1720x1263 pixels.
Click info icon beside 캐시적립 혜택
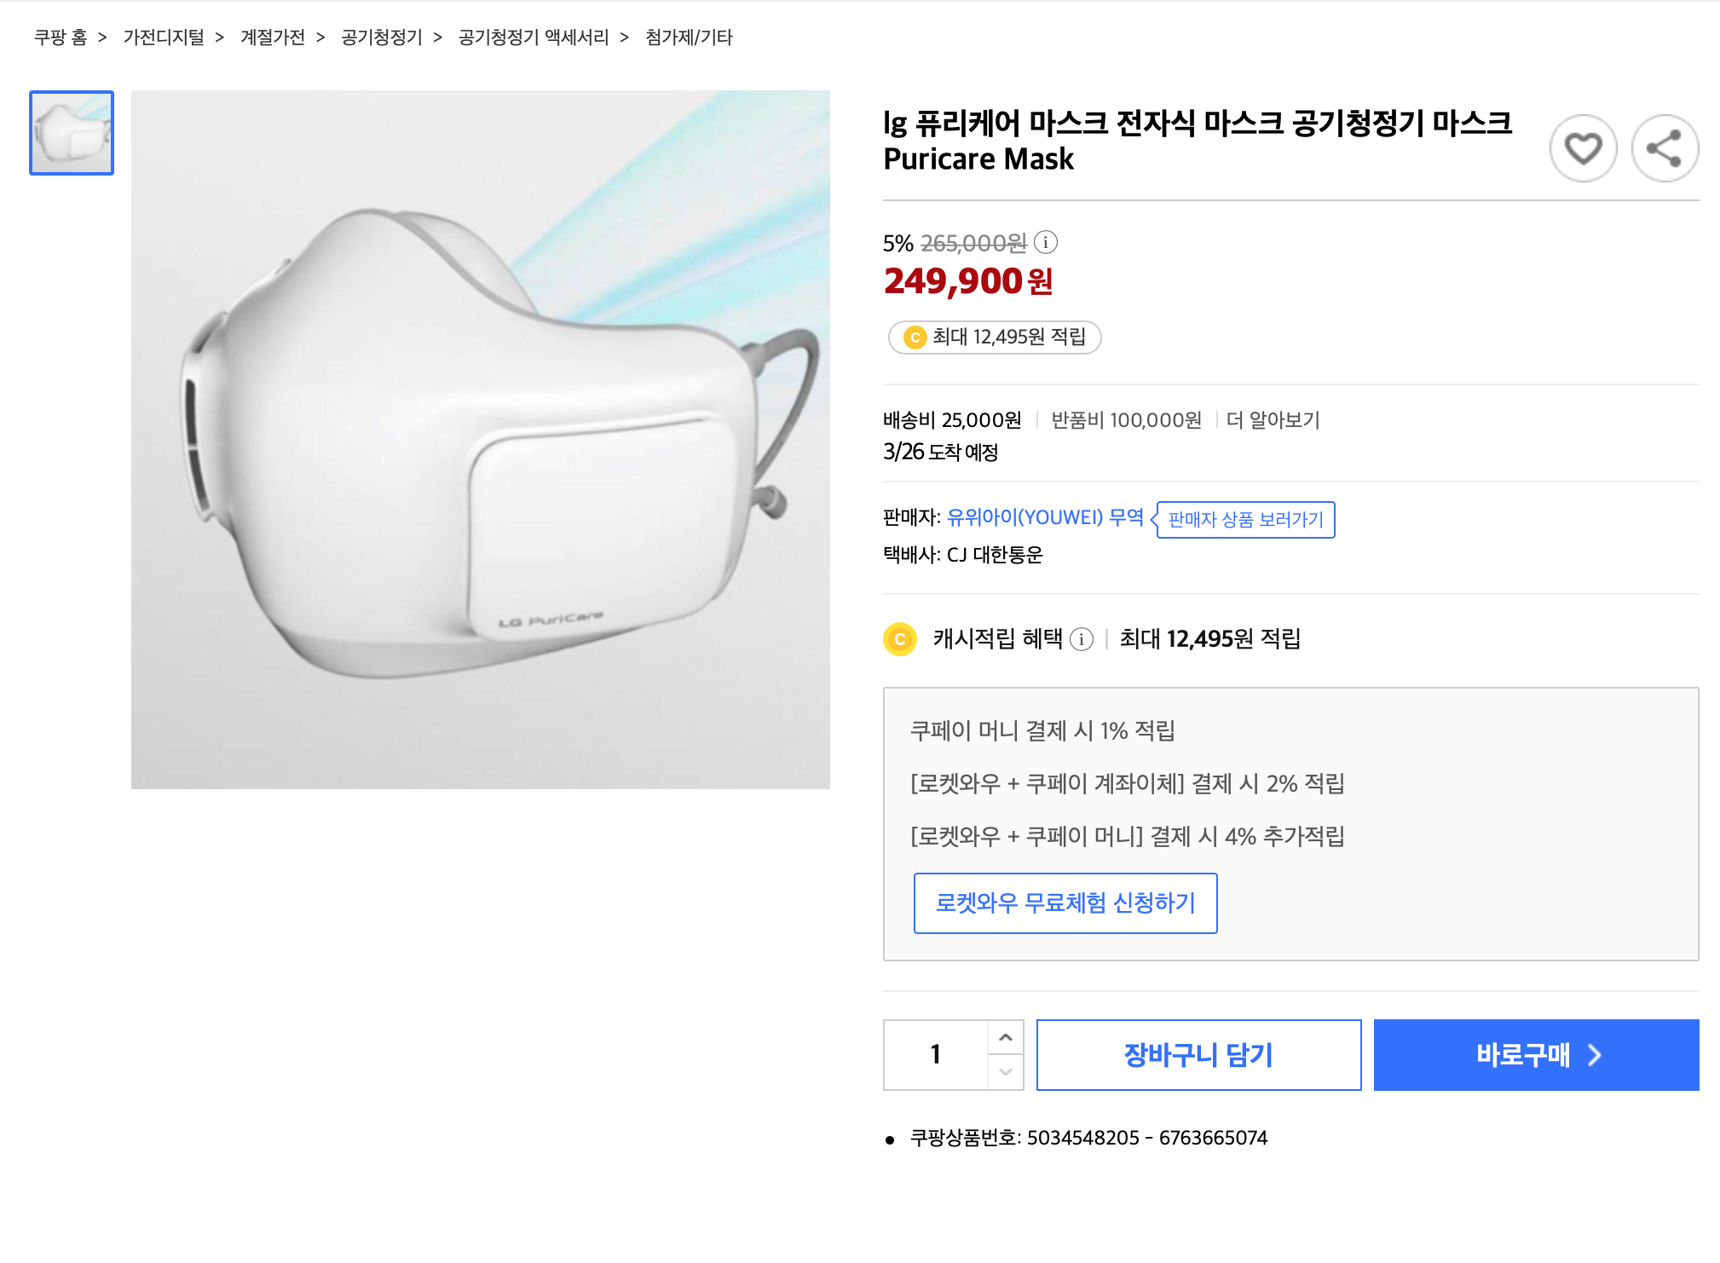click(1082, 639)
